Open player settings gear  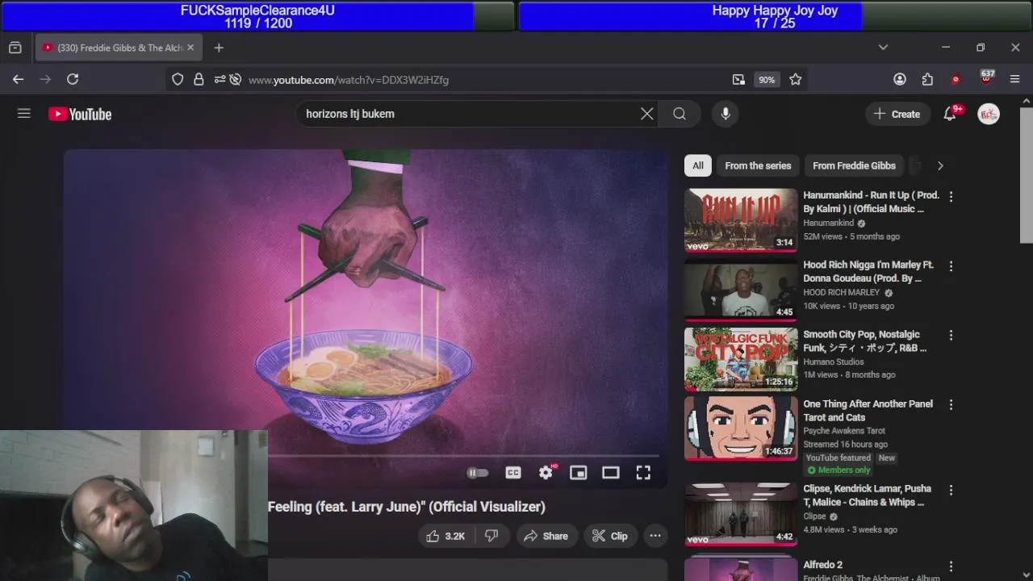click(x=546, y=473)
